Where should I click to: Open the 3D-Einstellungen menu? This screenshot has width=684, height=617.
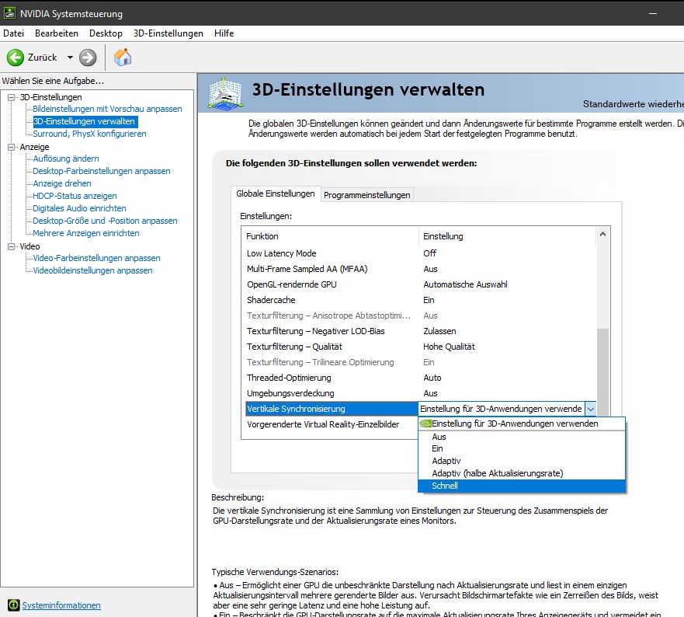pyautogui.click(x=168, y=33)
